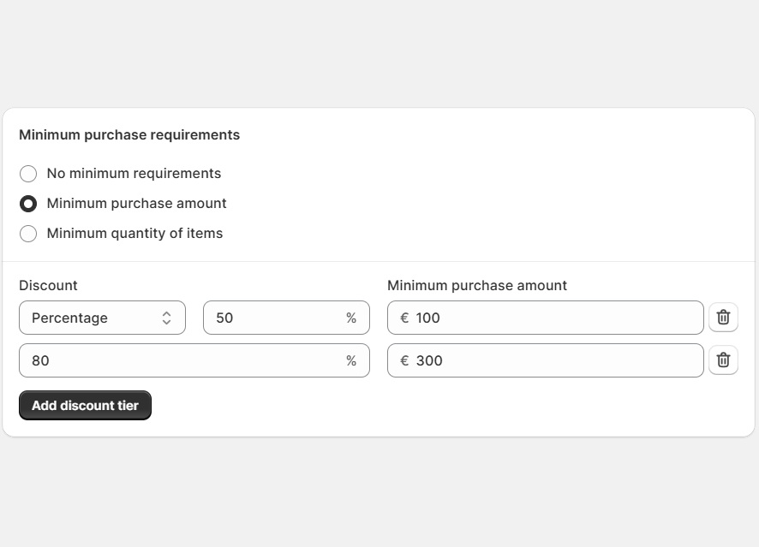The image size is (759, 547).
Task: Click the € symbol beside 300
Action: (x=404, y=360)
